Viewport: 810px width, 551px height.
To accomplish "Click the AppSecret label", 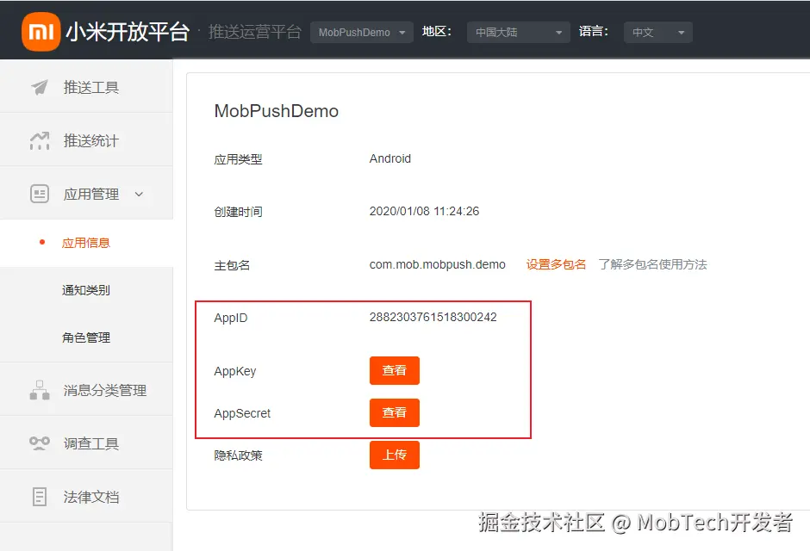I will point(242,413).
